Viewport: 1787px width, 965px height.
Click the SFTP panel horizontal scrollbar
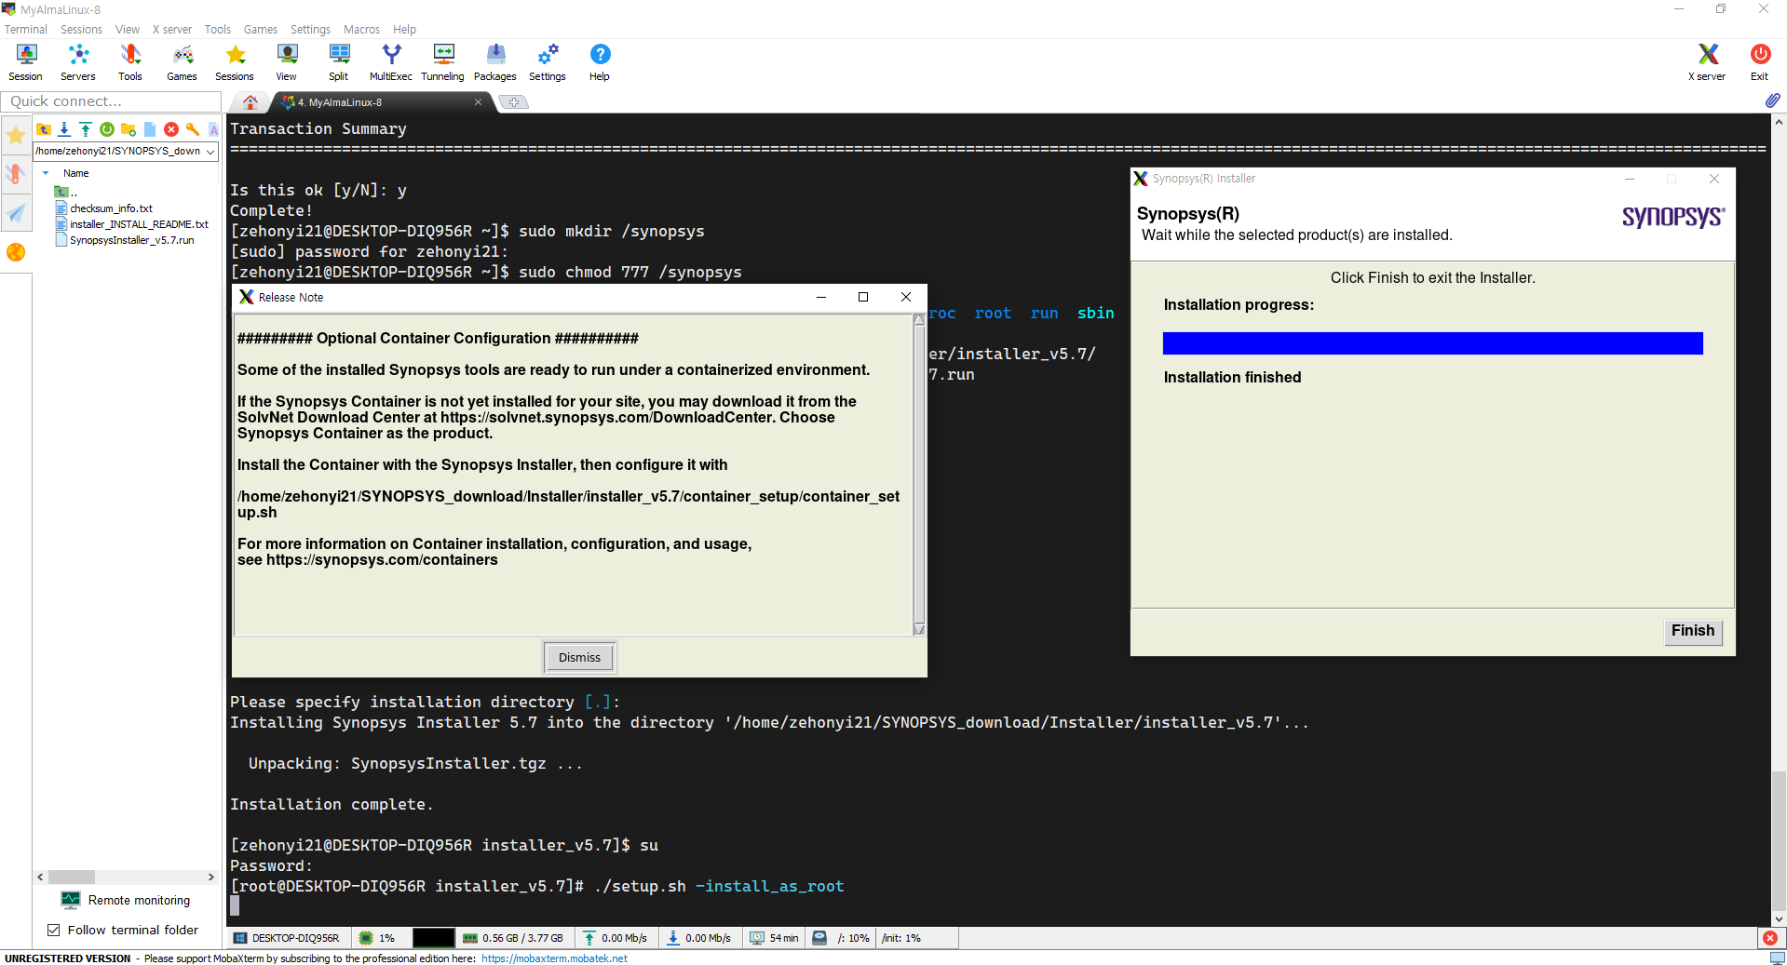click(126, 877)
